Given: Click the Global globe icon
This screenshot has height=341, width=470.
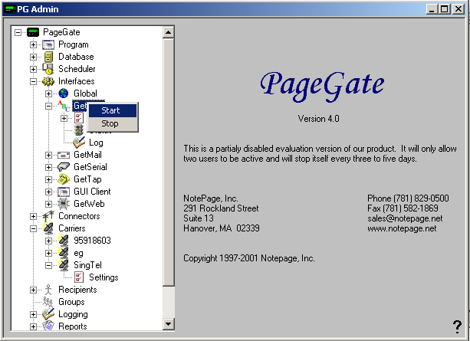Looking at the screenshot, I should pos(64,93).
